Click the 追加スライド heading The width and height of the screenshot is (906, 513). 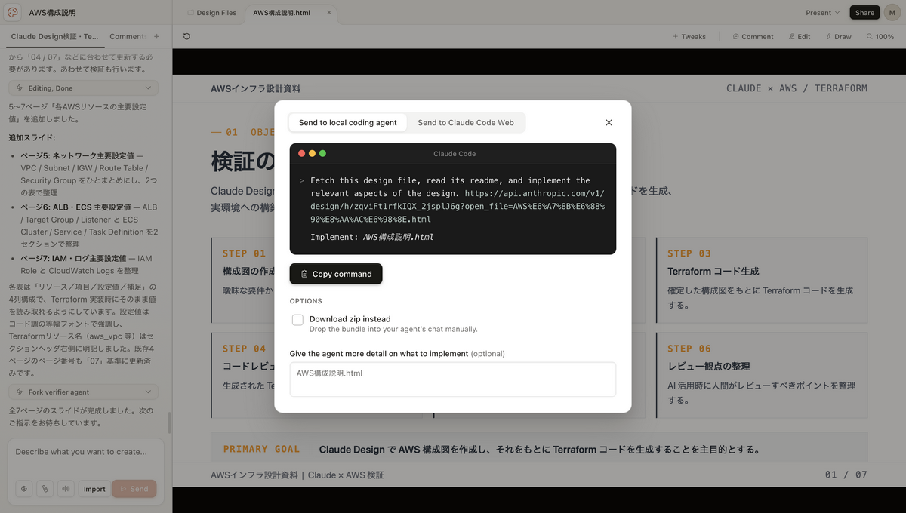pos(32,137)
